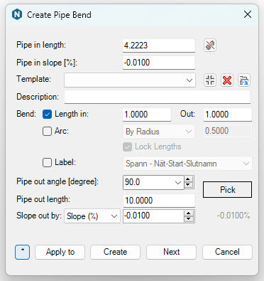The width and height of the screenshot is (264, 281).
Task: Click the Pipe out length field
Action: (159, 201)
